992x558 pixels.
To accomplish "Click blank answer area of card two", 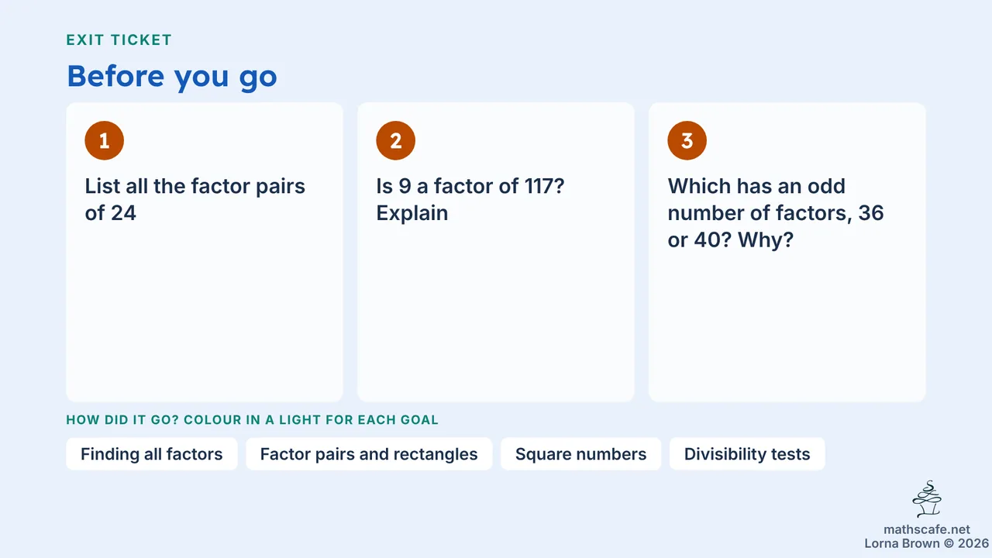I will (496, 314).
